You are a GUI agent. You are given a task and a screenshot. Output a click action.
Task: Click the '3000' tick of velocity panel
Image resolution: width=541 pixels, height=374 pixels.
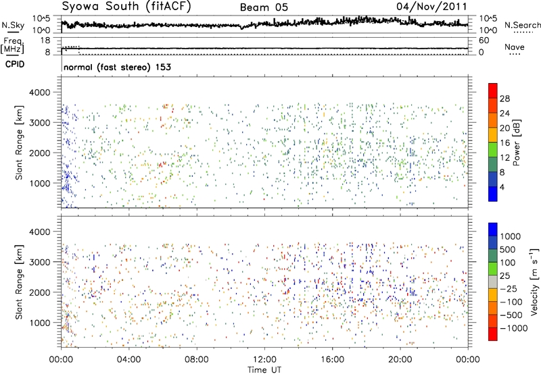(x=39, y=262)
